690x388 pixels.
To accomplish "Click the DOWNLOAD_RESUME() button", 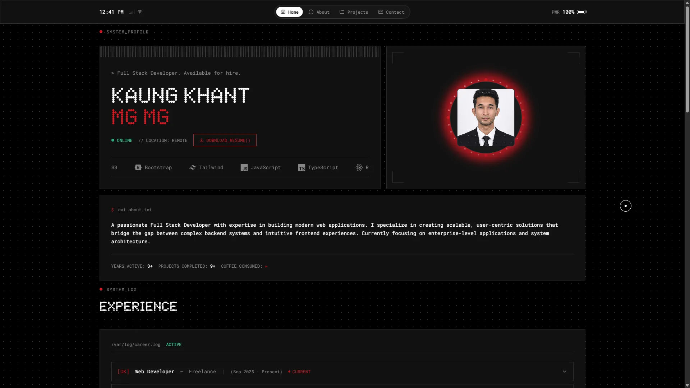I will [225, 140].
